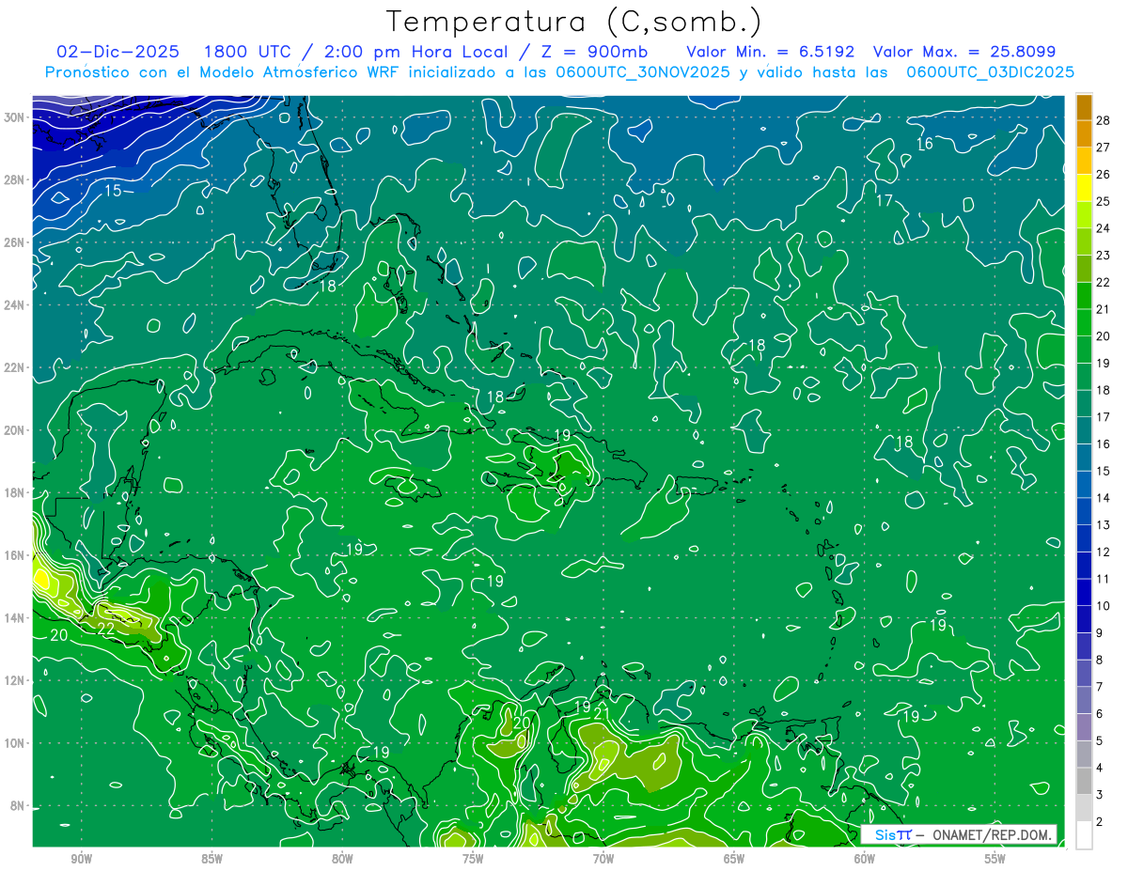Image resolution: width=1128 pixels, height=871 pixels.
Task: Click the ONAMET/REP.DOM. logo box
Action: 958,834
